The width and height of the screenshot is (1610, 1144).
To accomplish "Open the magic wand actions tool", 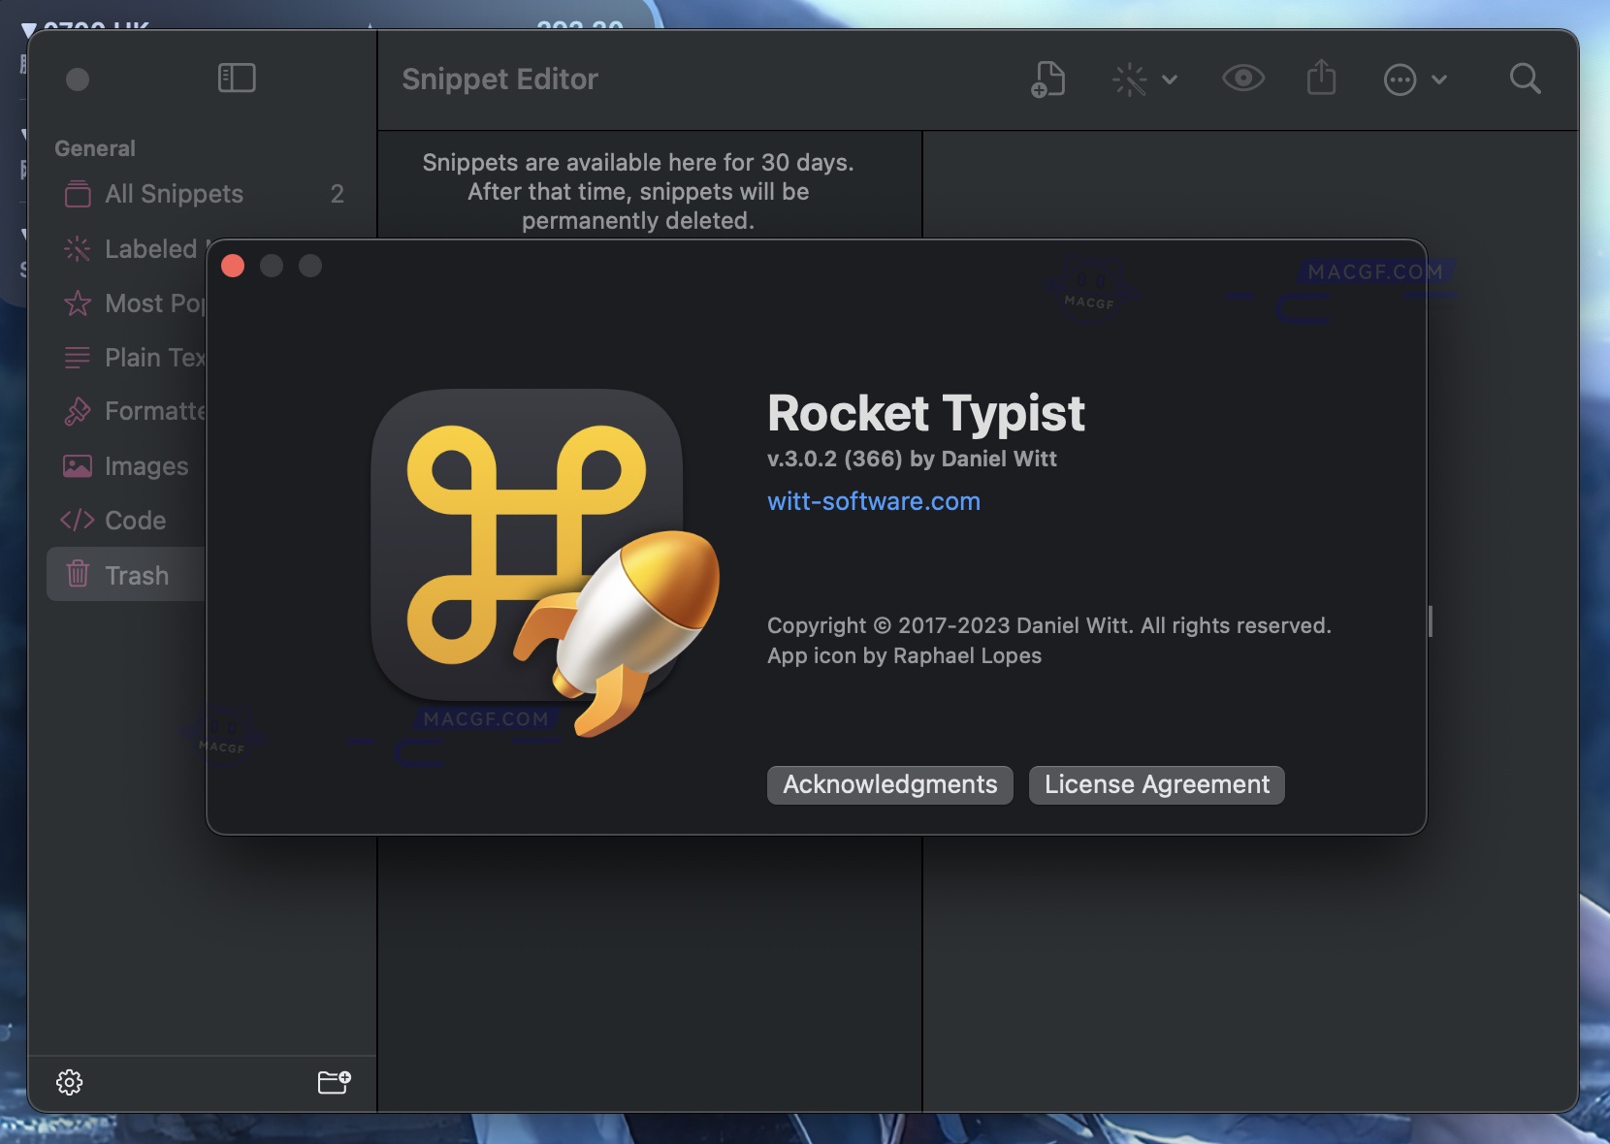I will point(1130,79).
